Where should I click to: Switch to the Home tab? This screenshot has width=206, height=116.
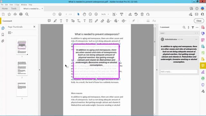[x=5, y=9]
